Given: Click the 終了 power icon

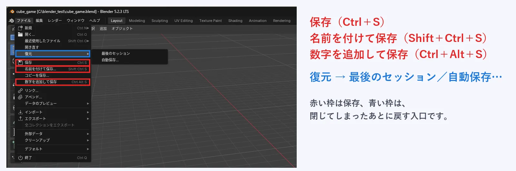Looking at the screenshot, I should (x=20, y=158).
